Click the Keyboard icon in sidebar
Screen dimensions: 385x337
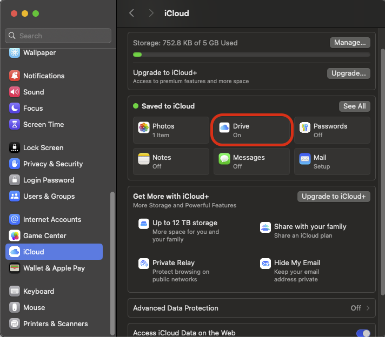click(15, 291)
